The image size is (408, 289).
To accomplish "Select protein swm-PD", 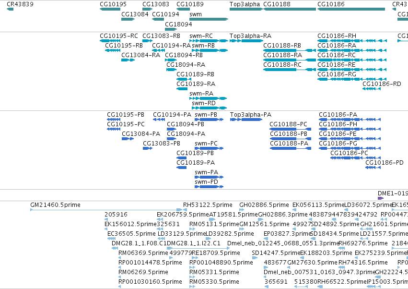I will pyautogui.click(x=209, y=187).
